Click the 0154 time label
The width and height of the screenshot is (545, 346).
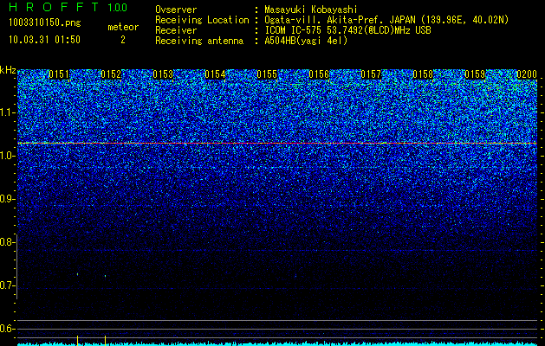click(x=215, y=74)
